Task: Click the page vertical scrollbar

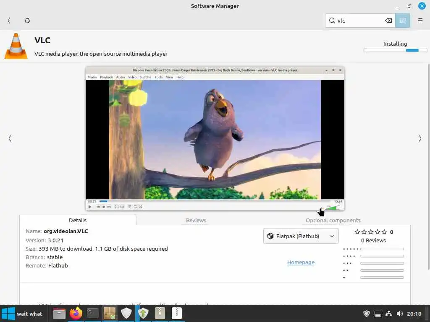Action: [428, 167]
